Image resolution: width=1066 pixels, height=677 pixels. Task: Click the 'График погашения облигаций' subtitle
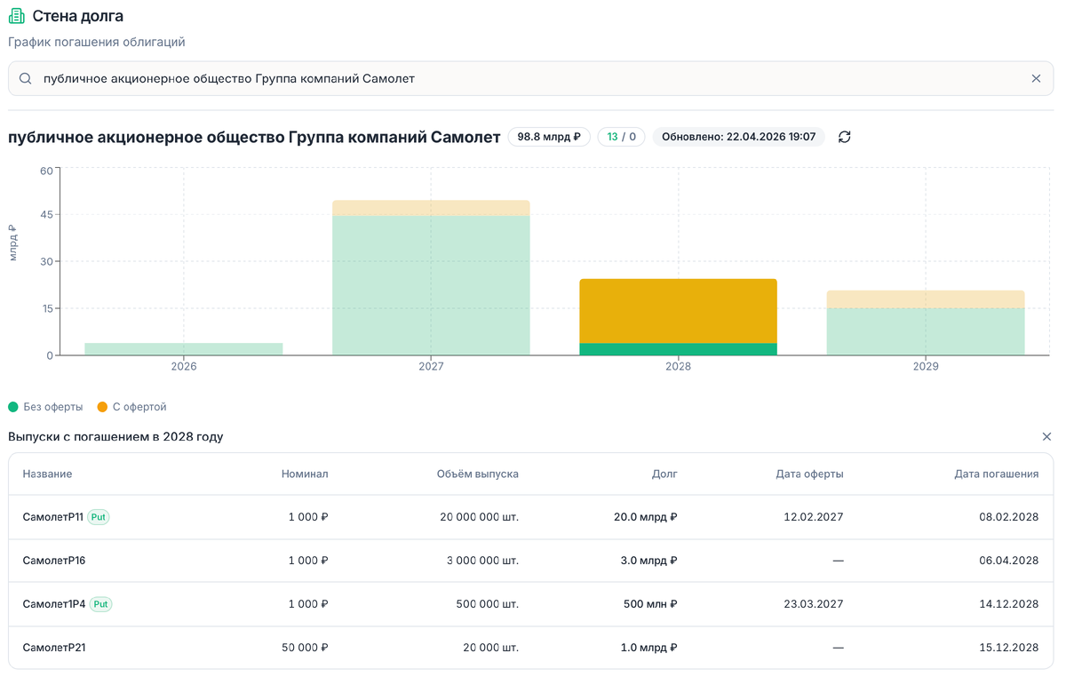pyautogui.click(x=97, y=42)
